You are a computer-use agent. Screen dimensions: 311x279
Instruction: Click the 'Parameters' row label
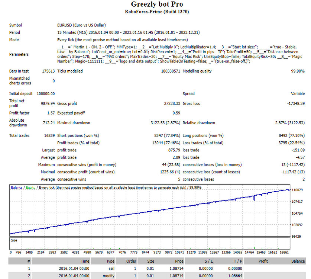point(19,54)
